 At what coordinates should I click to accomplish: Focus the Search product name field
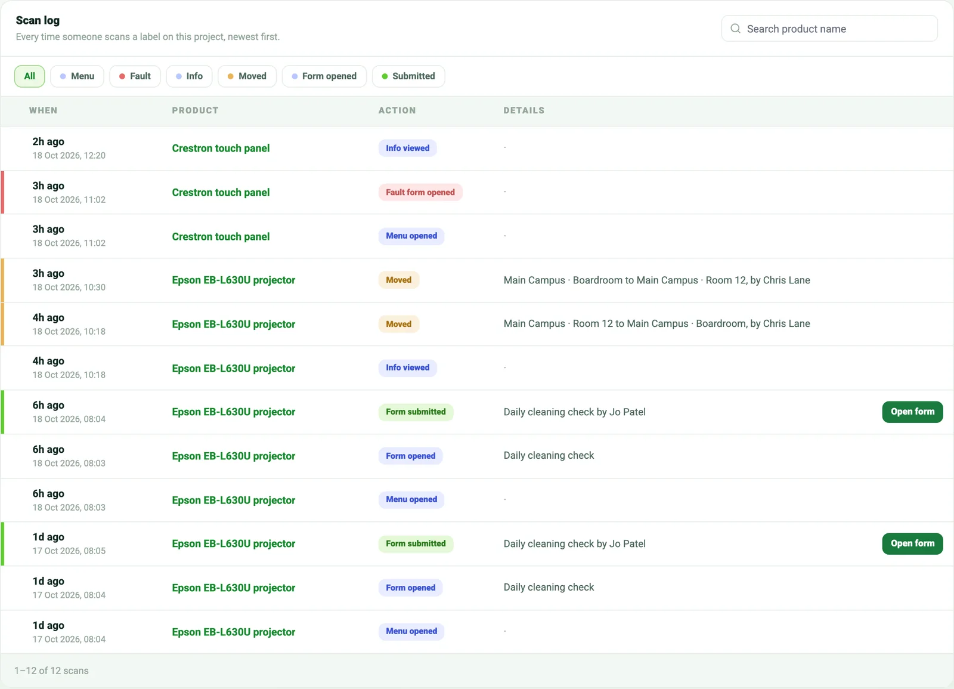829,29
